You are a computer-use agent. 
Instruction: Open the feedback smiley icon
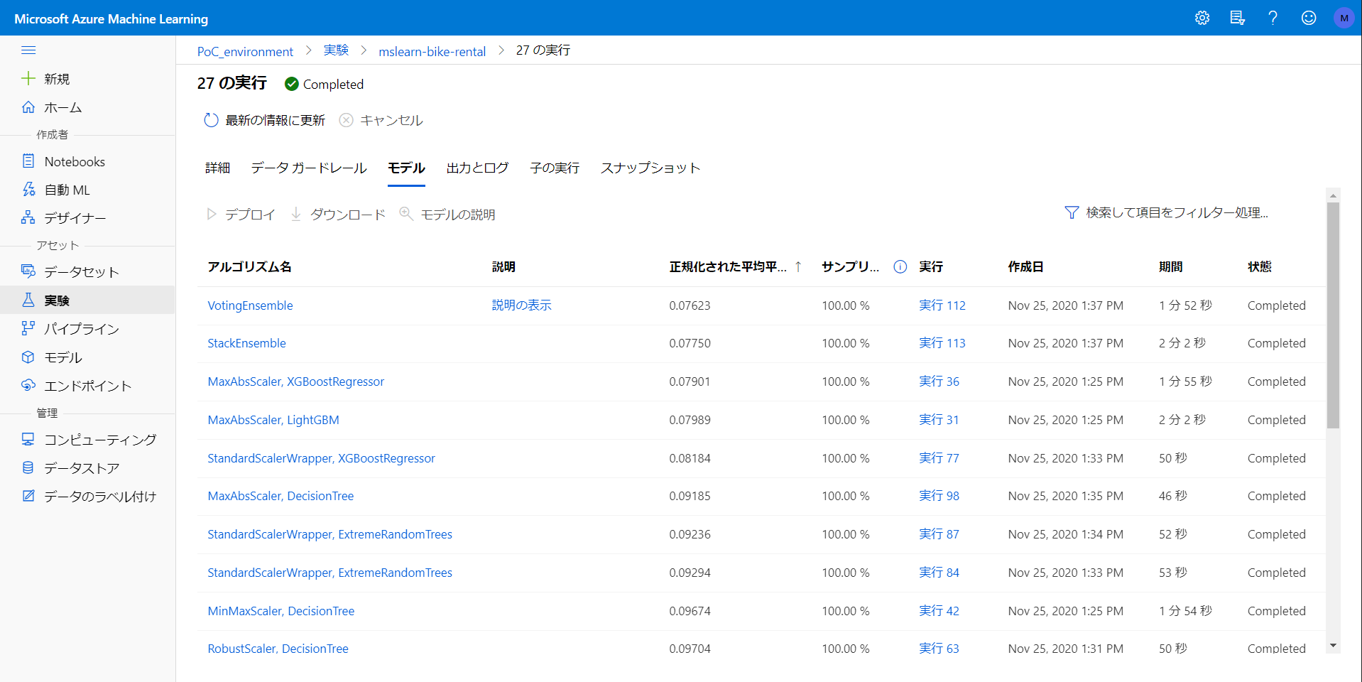[x=1308, y=18]
